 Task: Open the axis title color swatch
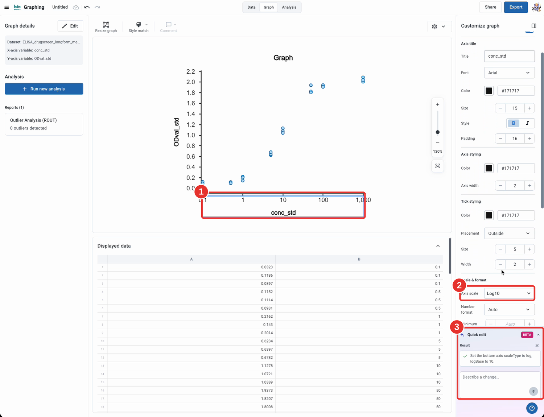pos(489,91)
